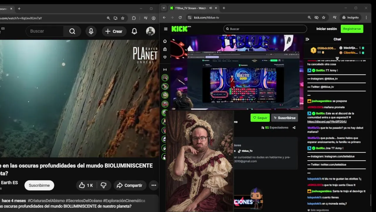Share the Kick stream
Image resolution: width=376 pixels, height=212 pixels.
coord(294,127)
